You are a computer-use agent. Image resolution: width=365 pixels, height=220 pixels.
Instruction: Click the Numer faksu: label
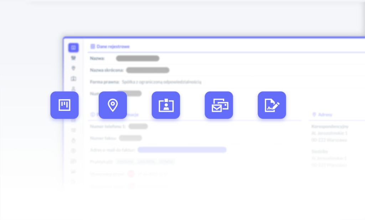[x=103, y=138]
